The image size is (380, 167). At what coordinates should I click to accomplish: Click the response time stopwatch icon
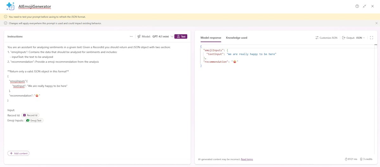point(346,159)
